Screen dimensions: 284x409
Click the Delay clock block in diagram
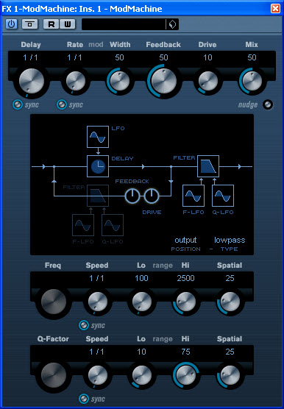point(98,166)
